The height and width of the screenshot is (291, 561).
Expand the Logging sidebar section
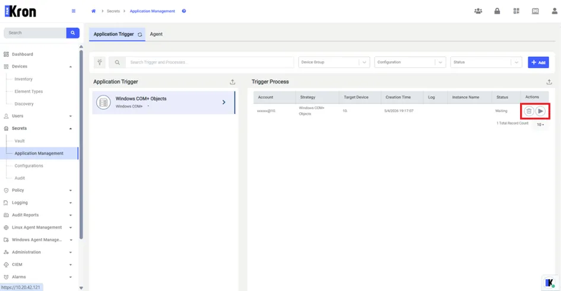(x=71, y=203)
